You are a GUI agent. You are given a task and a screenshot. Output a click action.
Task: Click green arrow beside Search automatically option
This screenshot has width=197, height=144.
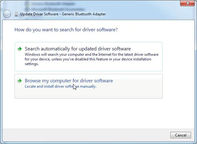(x=19, y=49)
